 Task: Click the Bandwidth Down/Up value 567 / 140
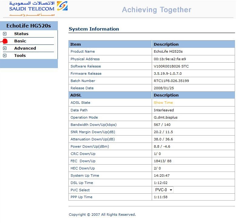[162, 125]
